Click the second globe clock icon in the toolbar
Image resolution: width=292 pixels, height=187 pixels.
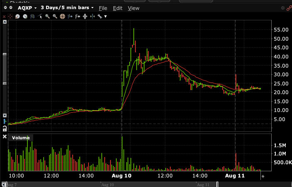pyautogui.click(x=25, y=17)
